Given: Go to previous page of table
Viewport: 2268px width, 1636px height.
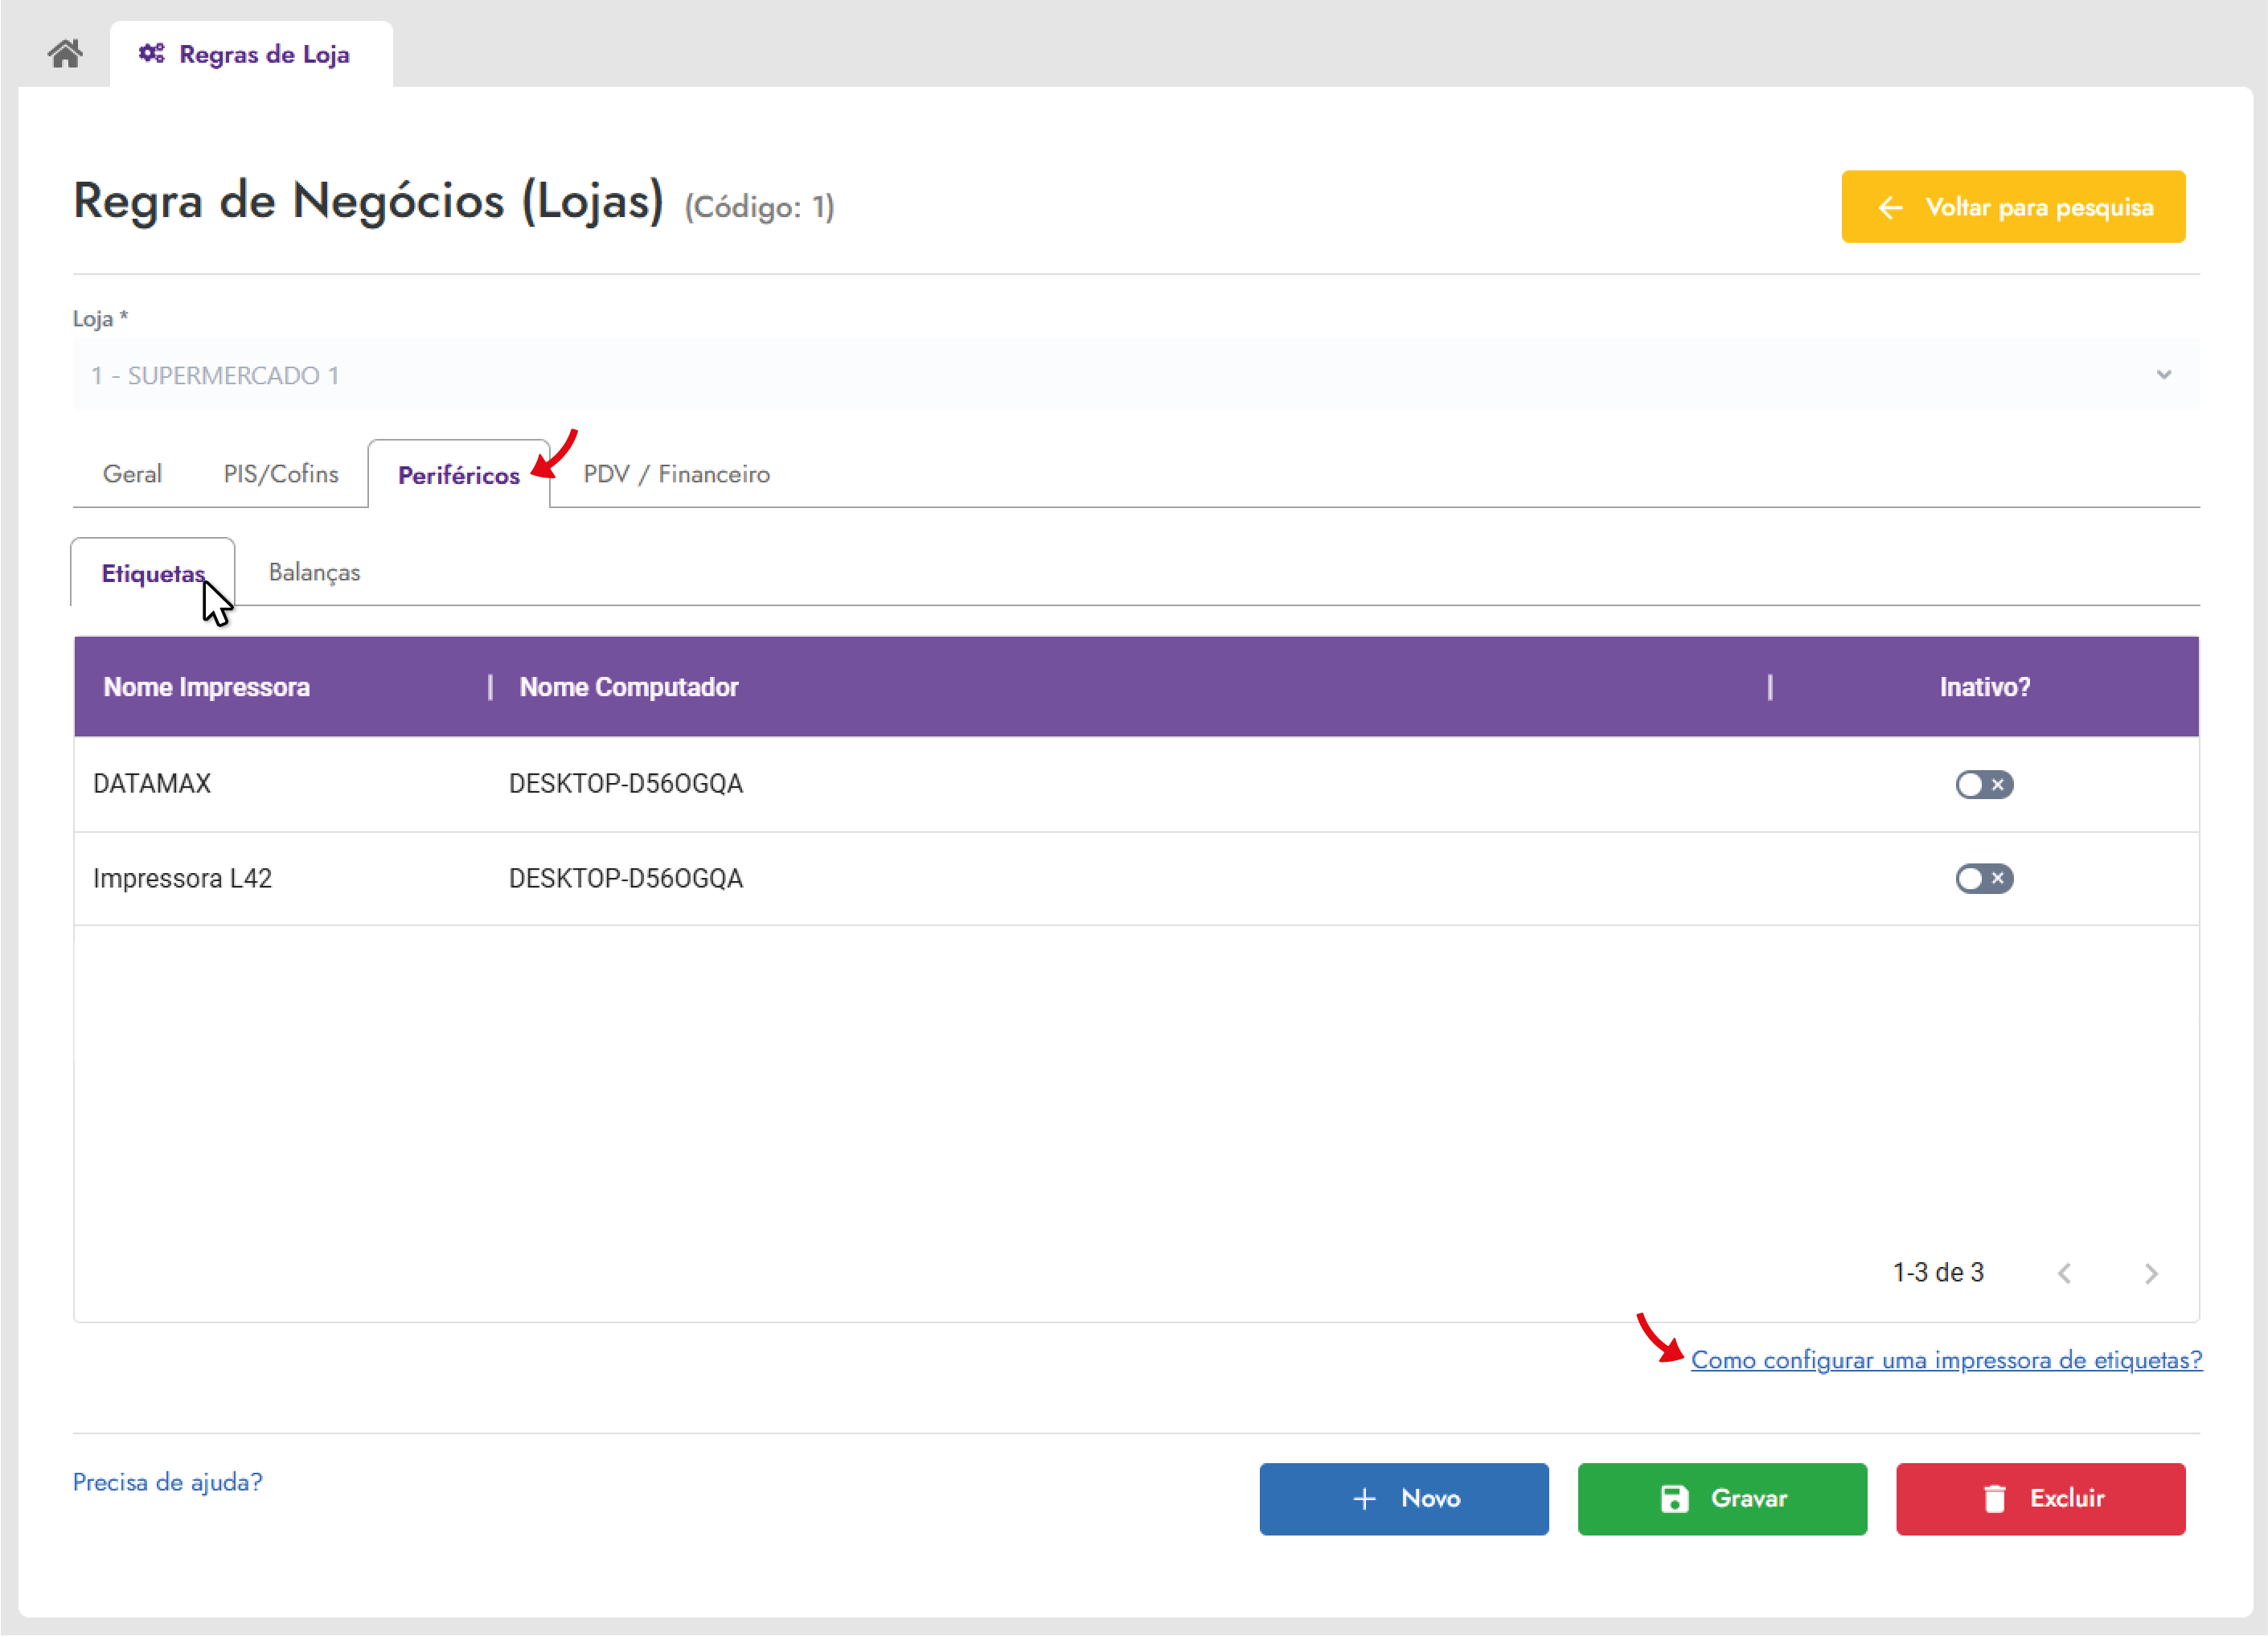Looking at the screenshot, I should tap(2064, 1273).
